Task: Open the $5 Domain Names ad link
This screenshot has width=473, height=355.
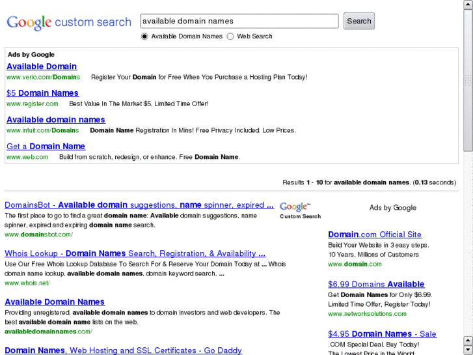Action: coord(42,93)
